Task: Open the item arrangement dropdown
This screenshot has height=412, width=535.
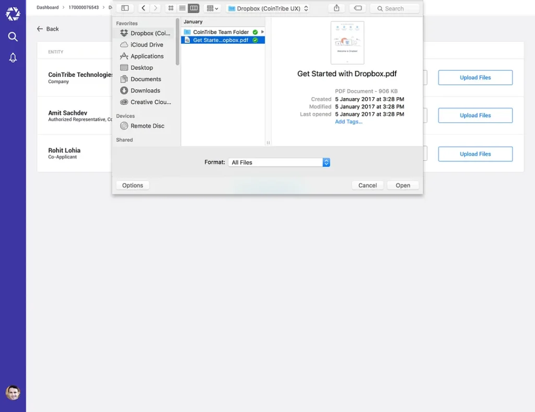Action: 213,8
